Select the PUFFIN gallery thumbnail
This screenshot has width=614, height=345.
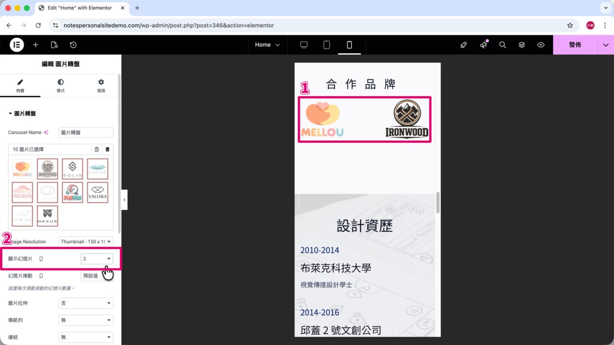[72, 193]
